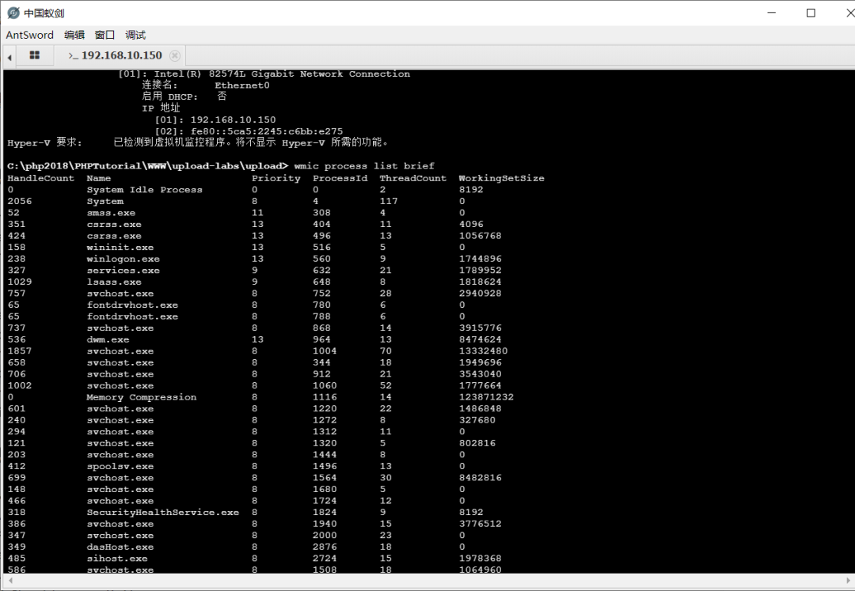
Task: Click the working set value 13332480
Action: (x=483, y=350)
